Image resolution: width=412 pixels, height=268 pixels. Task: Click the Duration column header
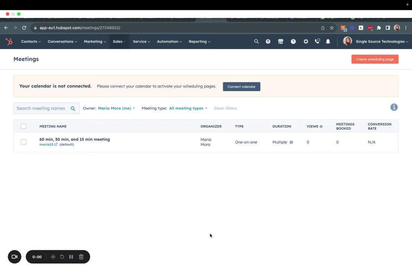[282, 126]
